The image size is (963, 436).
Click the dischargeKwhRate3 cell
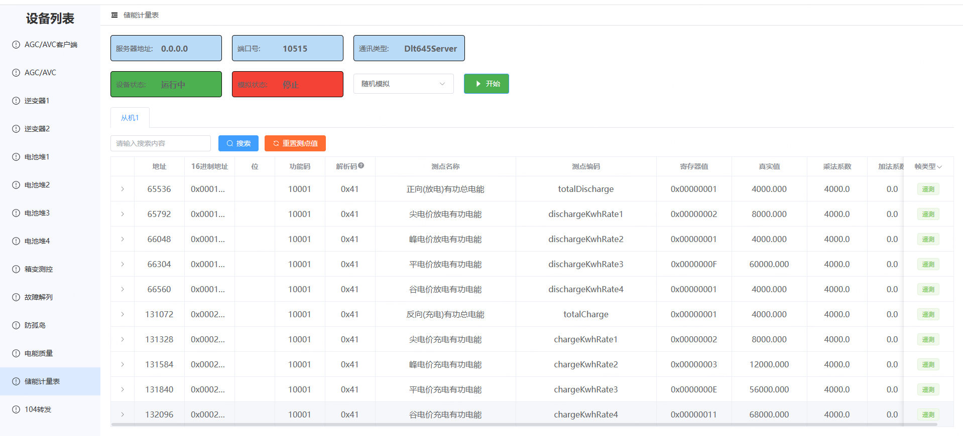pyautogui.click(x=586, y=264)
